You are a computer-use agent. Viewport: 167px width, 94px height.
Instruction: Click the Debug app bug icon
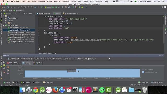pos(56,7)
